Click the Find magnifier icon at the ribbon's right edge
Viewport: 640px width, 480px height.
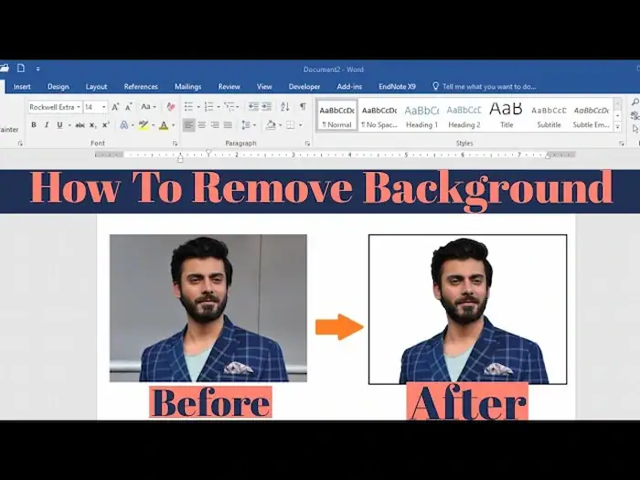[635, 102]
